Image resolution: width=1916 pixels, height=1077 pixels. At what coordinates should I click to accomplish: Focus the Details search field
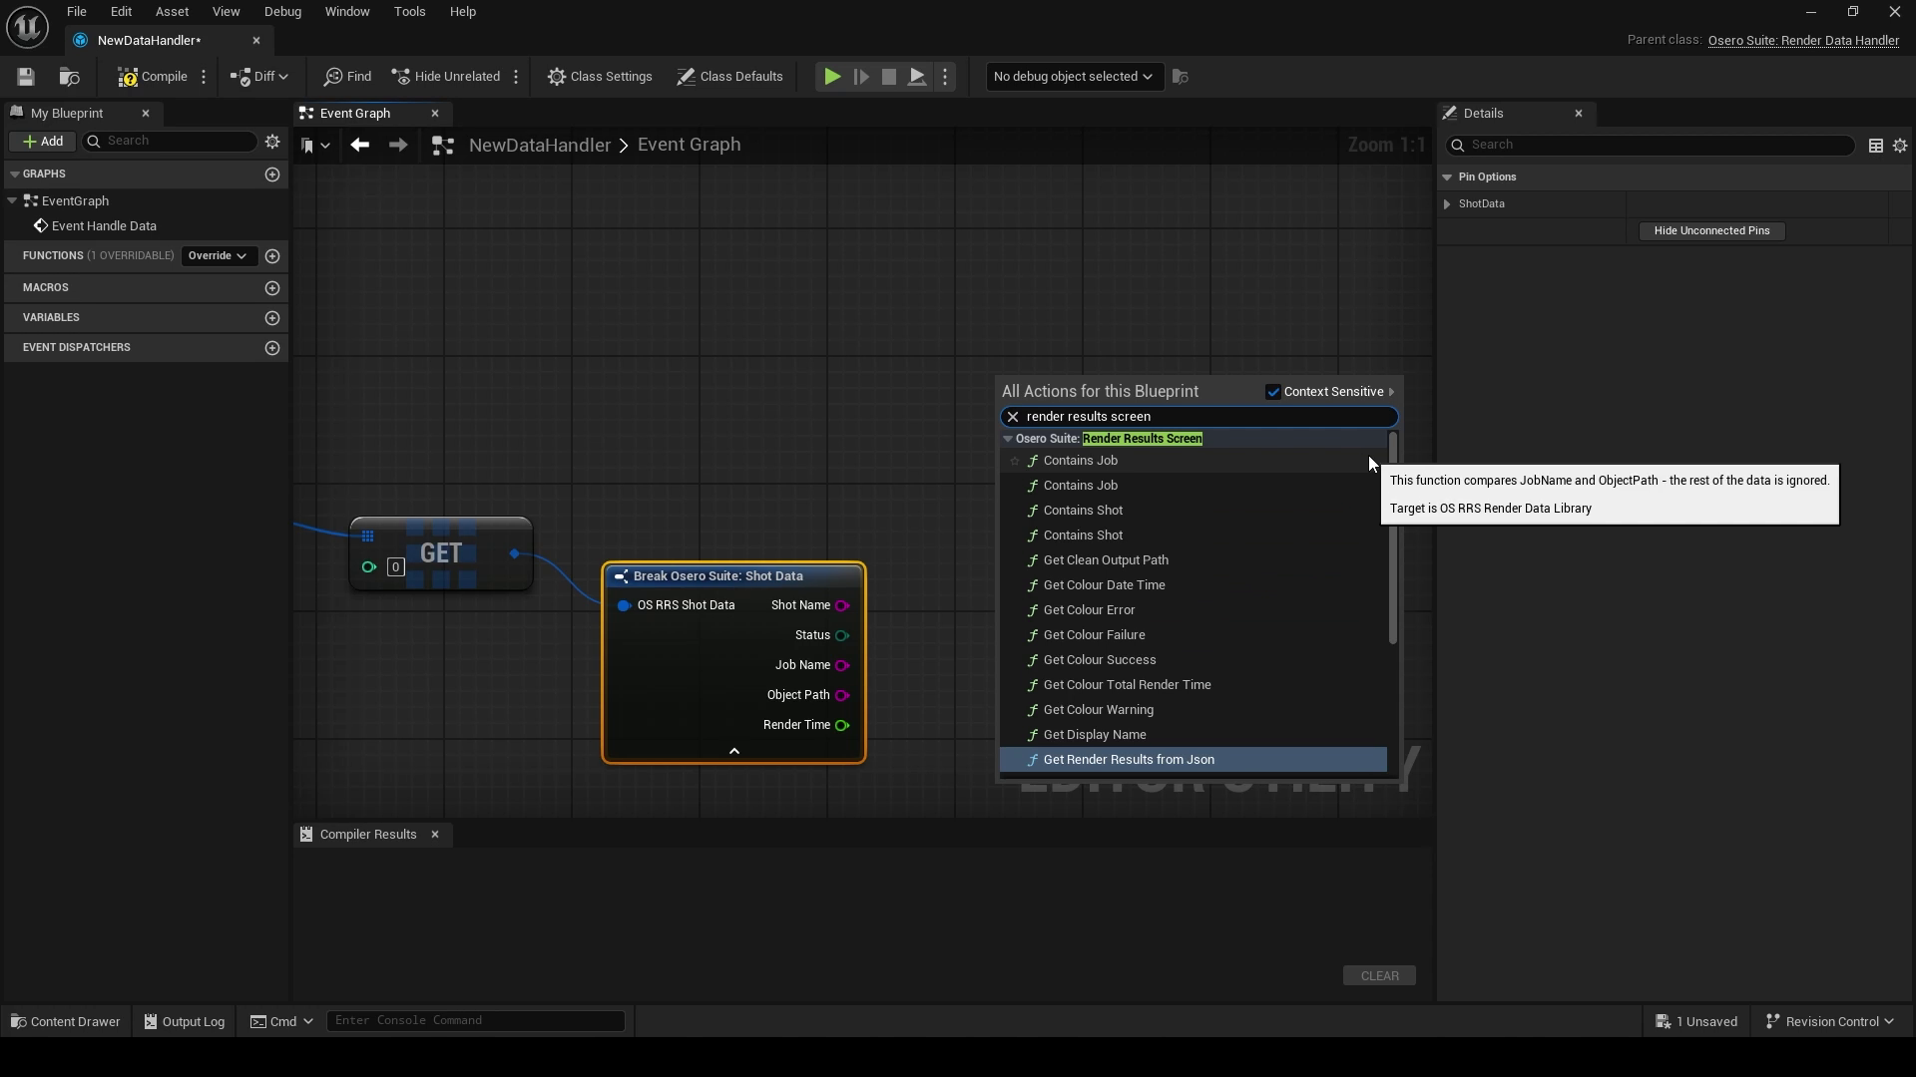coord(1651,146)
